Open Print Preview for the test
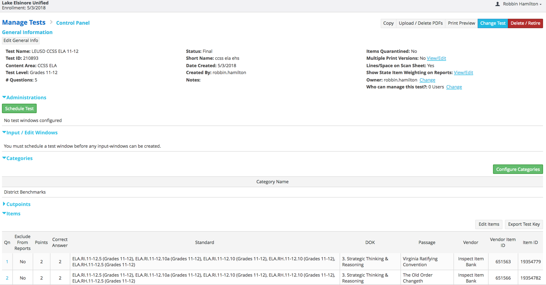546x285 pixels. point(461,23)
